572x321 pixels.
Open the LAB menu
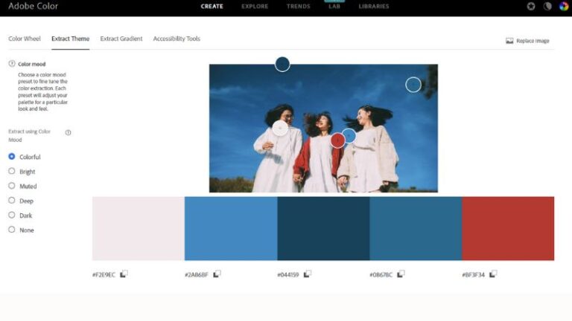click(x=334, y=6)
